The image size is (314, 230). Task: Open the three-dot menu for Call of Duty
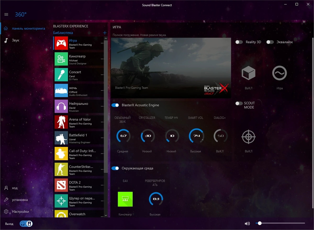pos(102,154)
